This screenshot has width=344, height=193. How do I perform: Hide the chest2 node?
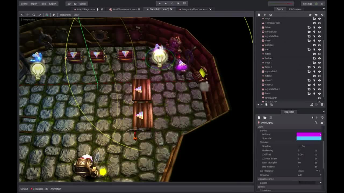pos(319,85)
